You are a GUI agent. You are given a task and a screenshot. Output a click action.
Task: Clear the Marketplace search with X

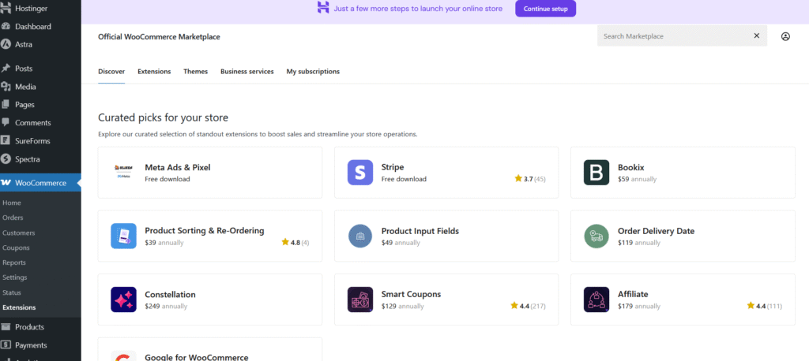tap(756, 36)
